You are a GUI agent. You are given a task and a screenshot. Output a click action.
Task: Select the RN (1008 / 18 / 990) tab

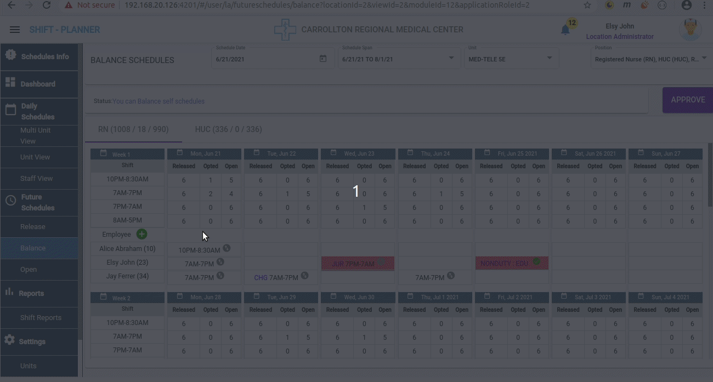[x=133, y=129]
